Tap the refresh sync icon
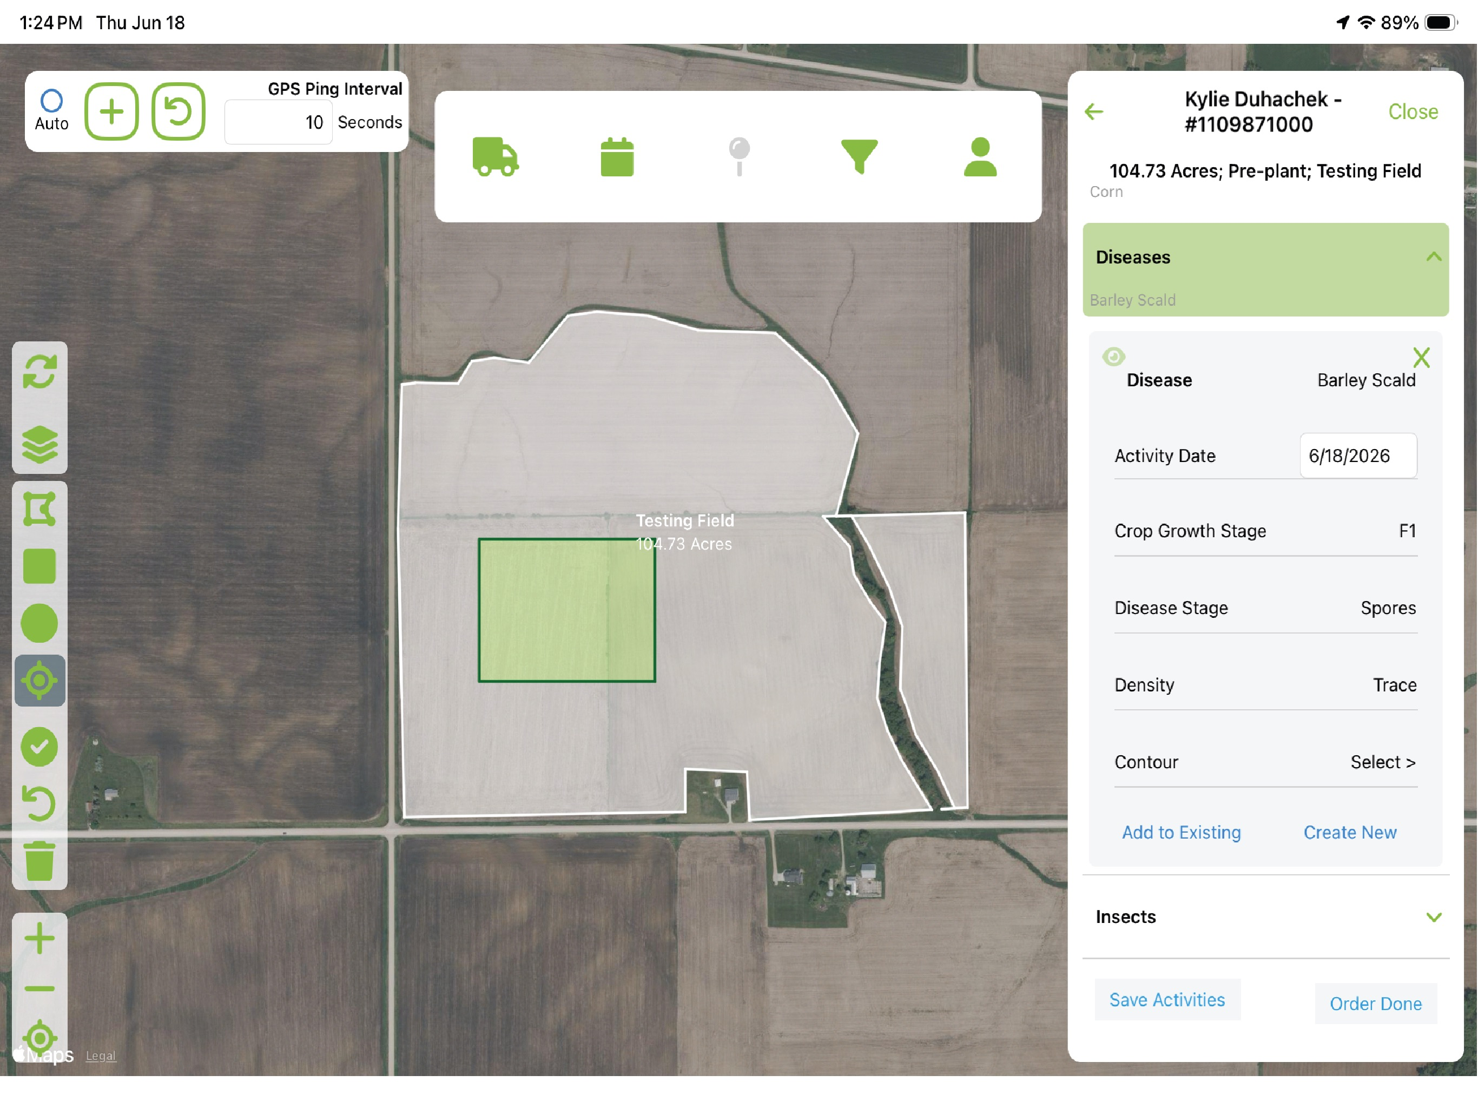This screenshot has width=1478, height=1108. [39, 372]
